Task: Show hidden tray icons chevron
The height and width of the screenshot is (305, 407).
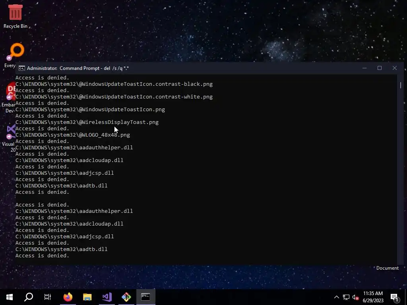Action: pyautogui.click(x=336, y=297)
